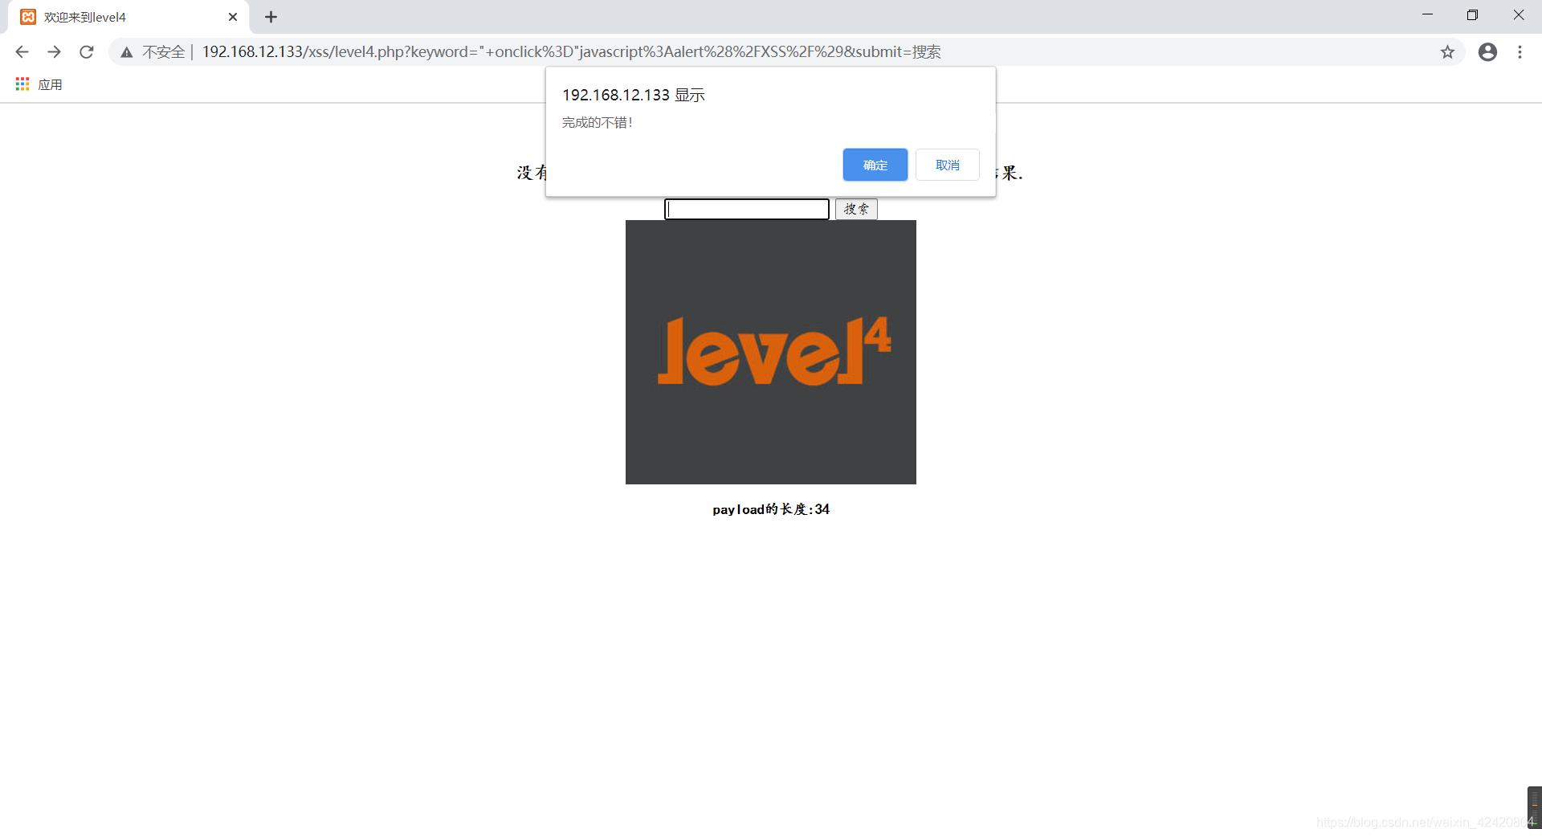This screenshot has width=1542, height=837.
Task: Click the payload的长度:34 text
Action: pyautogui.click(x=771, y=509)
